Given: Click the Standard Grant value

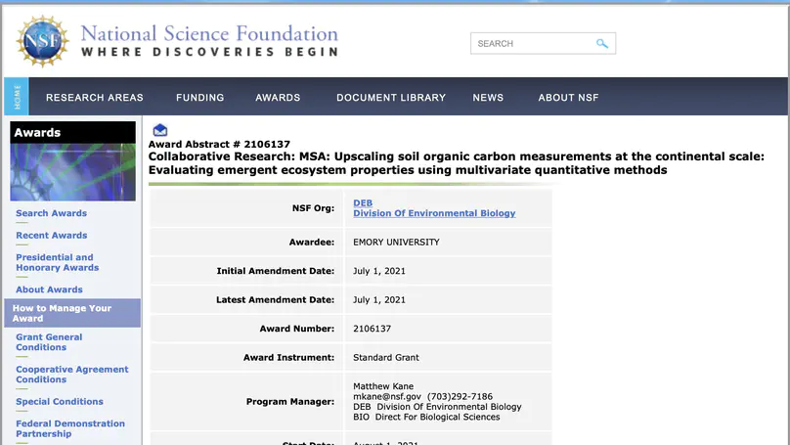Looking at the screenshot, I should (386, 357).
